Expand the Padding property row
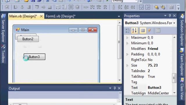 pos(127,54)
